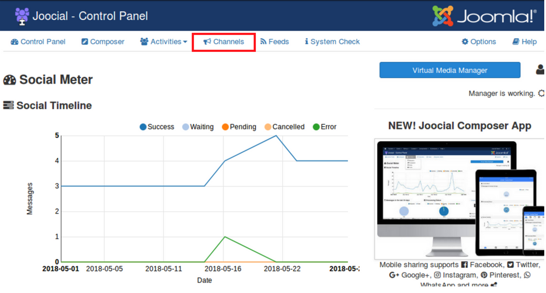This screenshot has width=546, height=293.
Task: Click the Social Meter dashboard icon
Action: pos(10,80)
